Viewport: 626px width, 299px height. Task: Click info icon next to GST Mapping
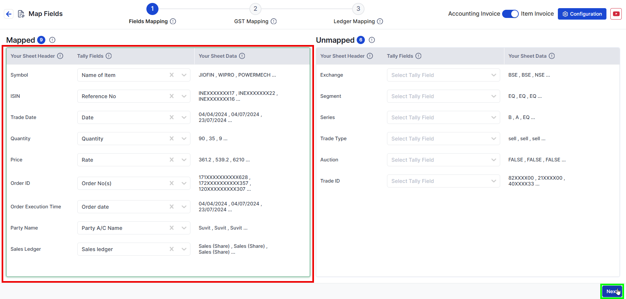click(x=274, y=21)
